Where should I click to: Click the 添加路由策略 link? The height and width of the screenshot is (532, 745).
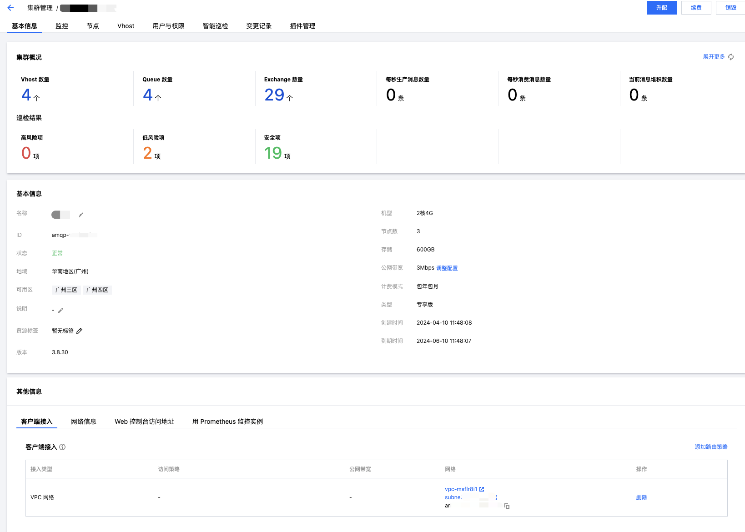[x=711, y=447]
